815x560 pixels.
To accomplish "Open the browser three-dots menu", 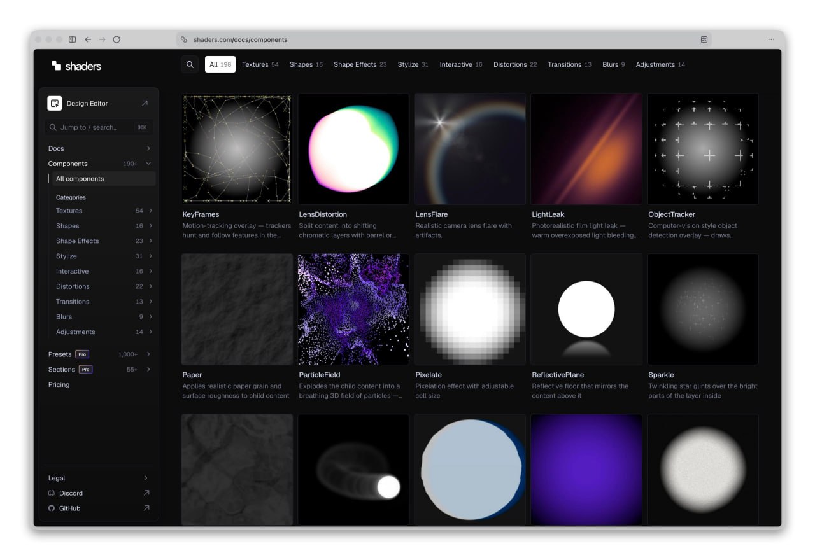I will click(771, 39).
